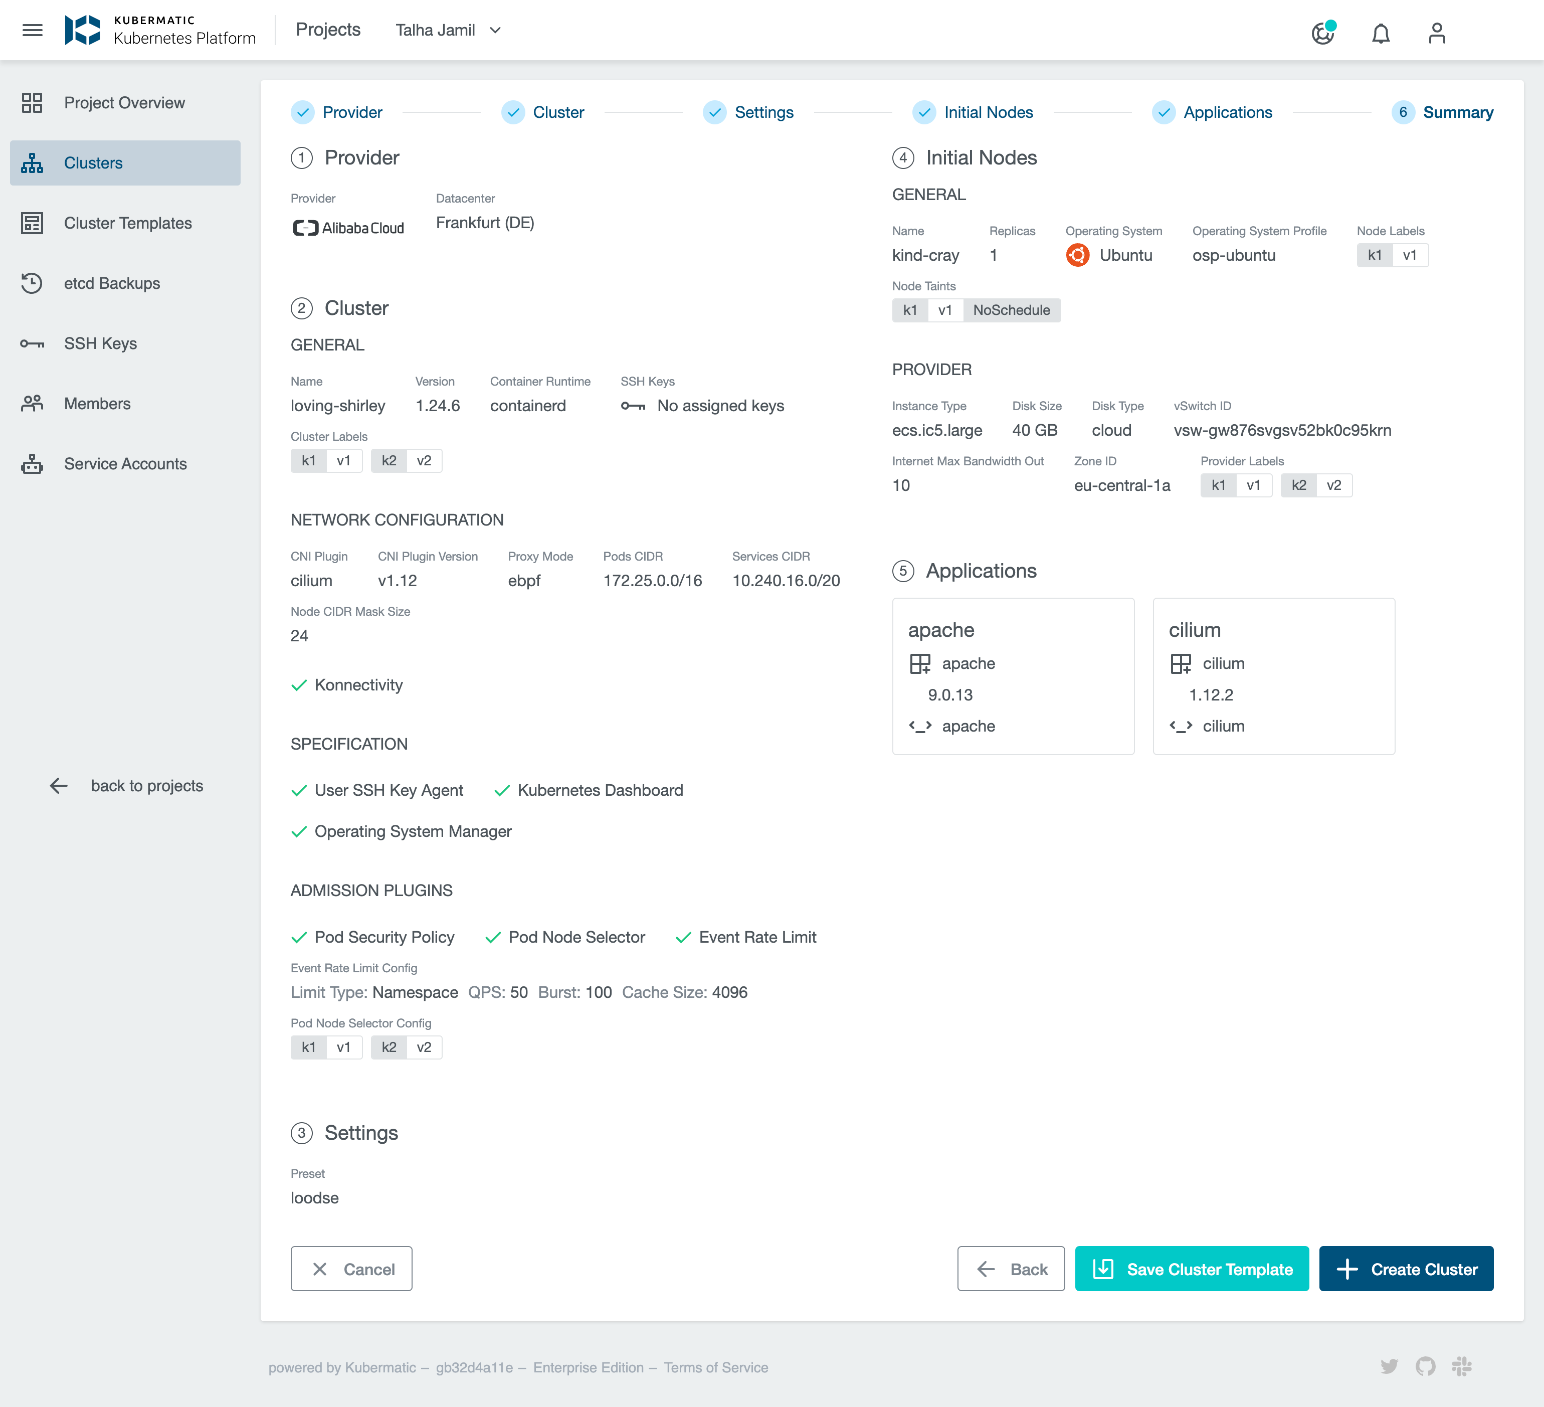Go to Project Overview
1544x1407 pixels.
pyautogui.click(x=125, y=103)
